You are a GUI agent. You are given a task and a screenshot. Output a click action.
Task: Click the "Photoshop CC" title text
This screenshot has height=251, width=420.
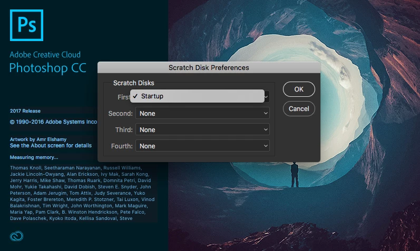click(x=47, y=68)
